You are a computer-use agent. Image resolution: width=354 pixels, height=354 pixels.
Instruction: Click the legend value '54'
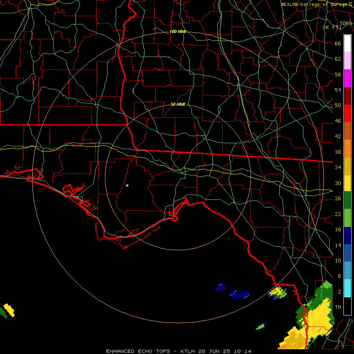338,90
